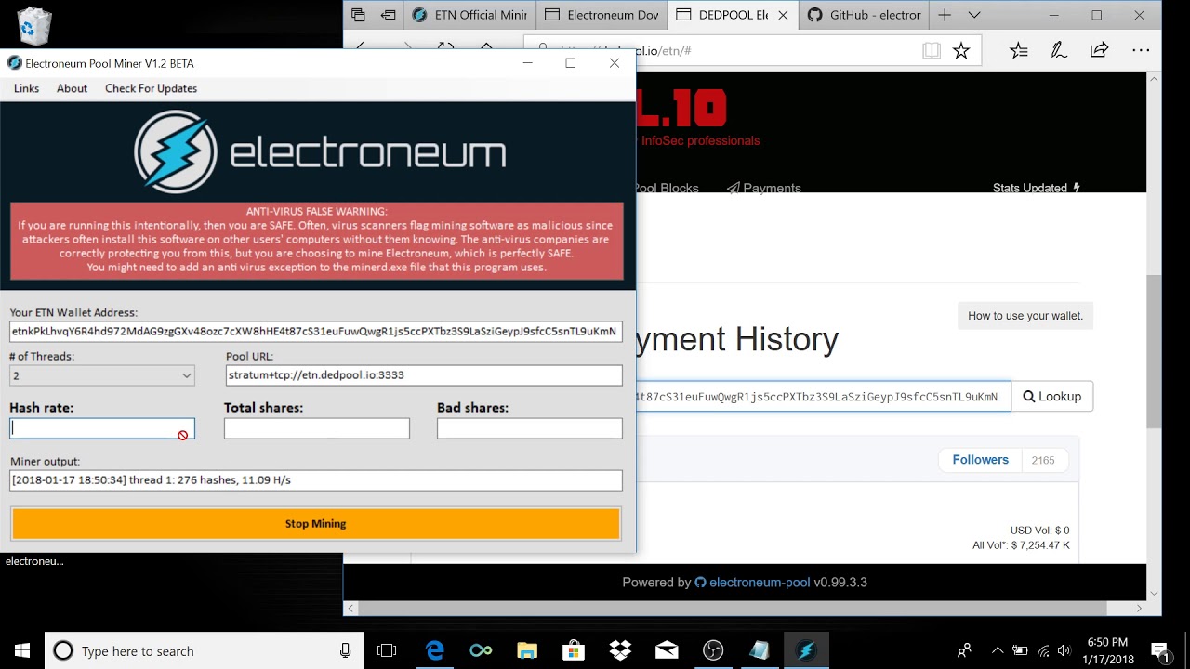Viewport: 1190px width, 669px height.
Task: Click the battery status tray icon
Action: (x=1020, y=651)
